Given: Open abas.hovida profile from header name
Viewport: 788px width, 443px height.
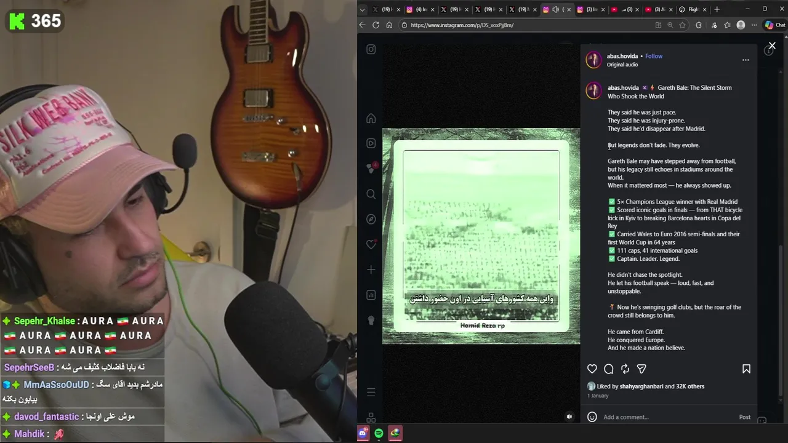Looking at the screenshot, I should [622, 56].
